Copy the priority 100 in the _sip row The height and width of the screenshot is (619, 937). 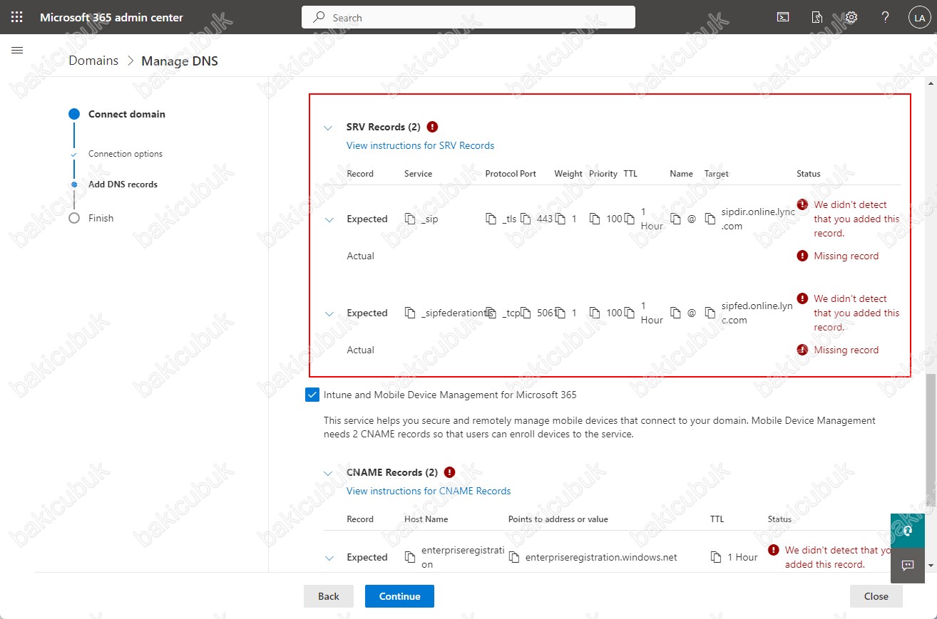(x=595, y=219)
